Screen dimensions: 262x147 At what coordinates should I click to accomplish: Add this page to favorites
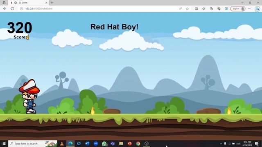tap(187, 9)
